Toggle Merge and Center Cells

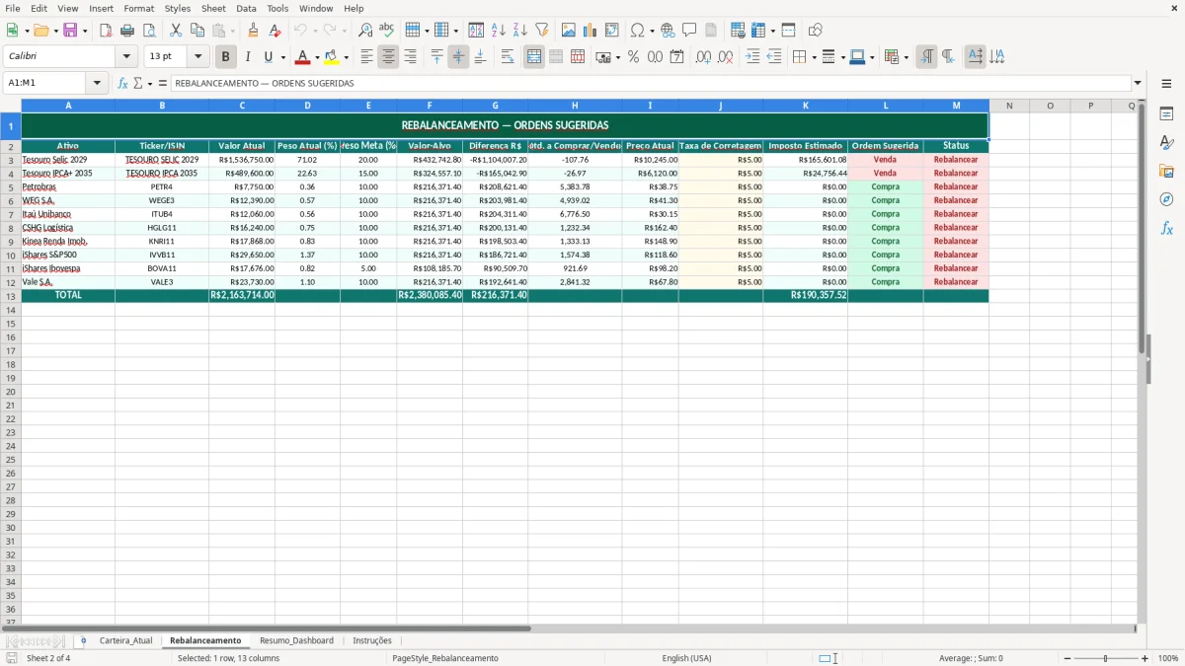pyautogui.click(x=534, y=57)
